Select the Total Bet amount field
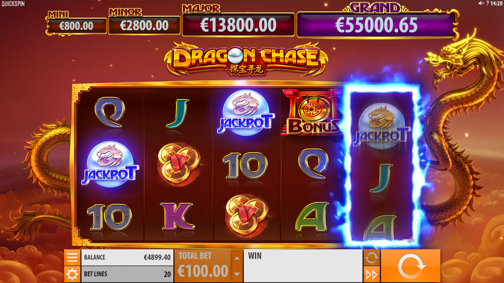Screen dimensions: 504x283 203,266
